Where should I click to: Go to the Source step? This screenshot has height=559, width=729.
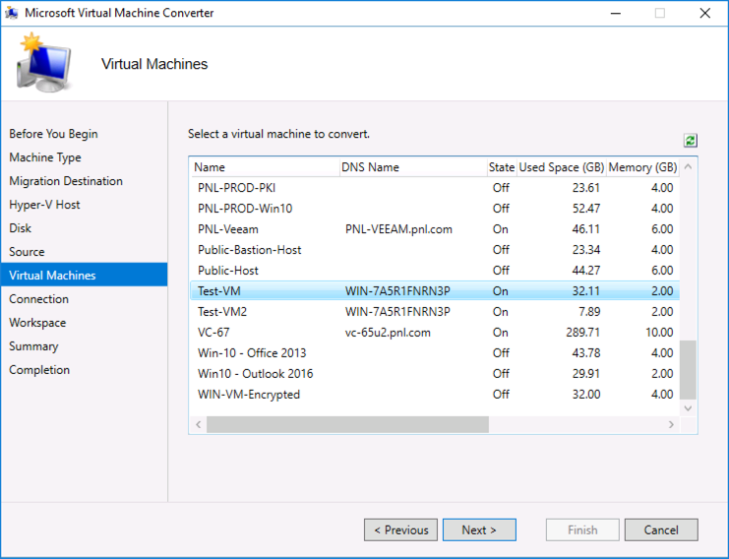coord(27,252)
